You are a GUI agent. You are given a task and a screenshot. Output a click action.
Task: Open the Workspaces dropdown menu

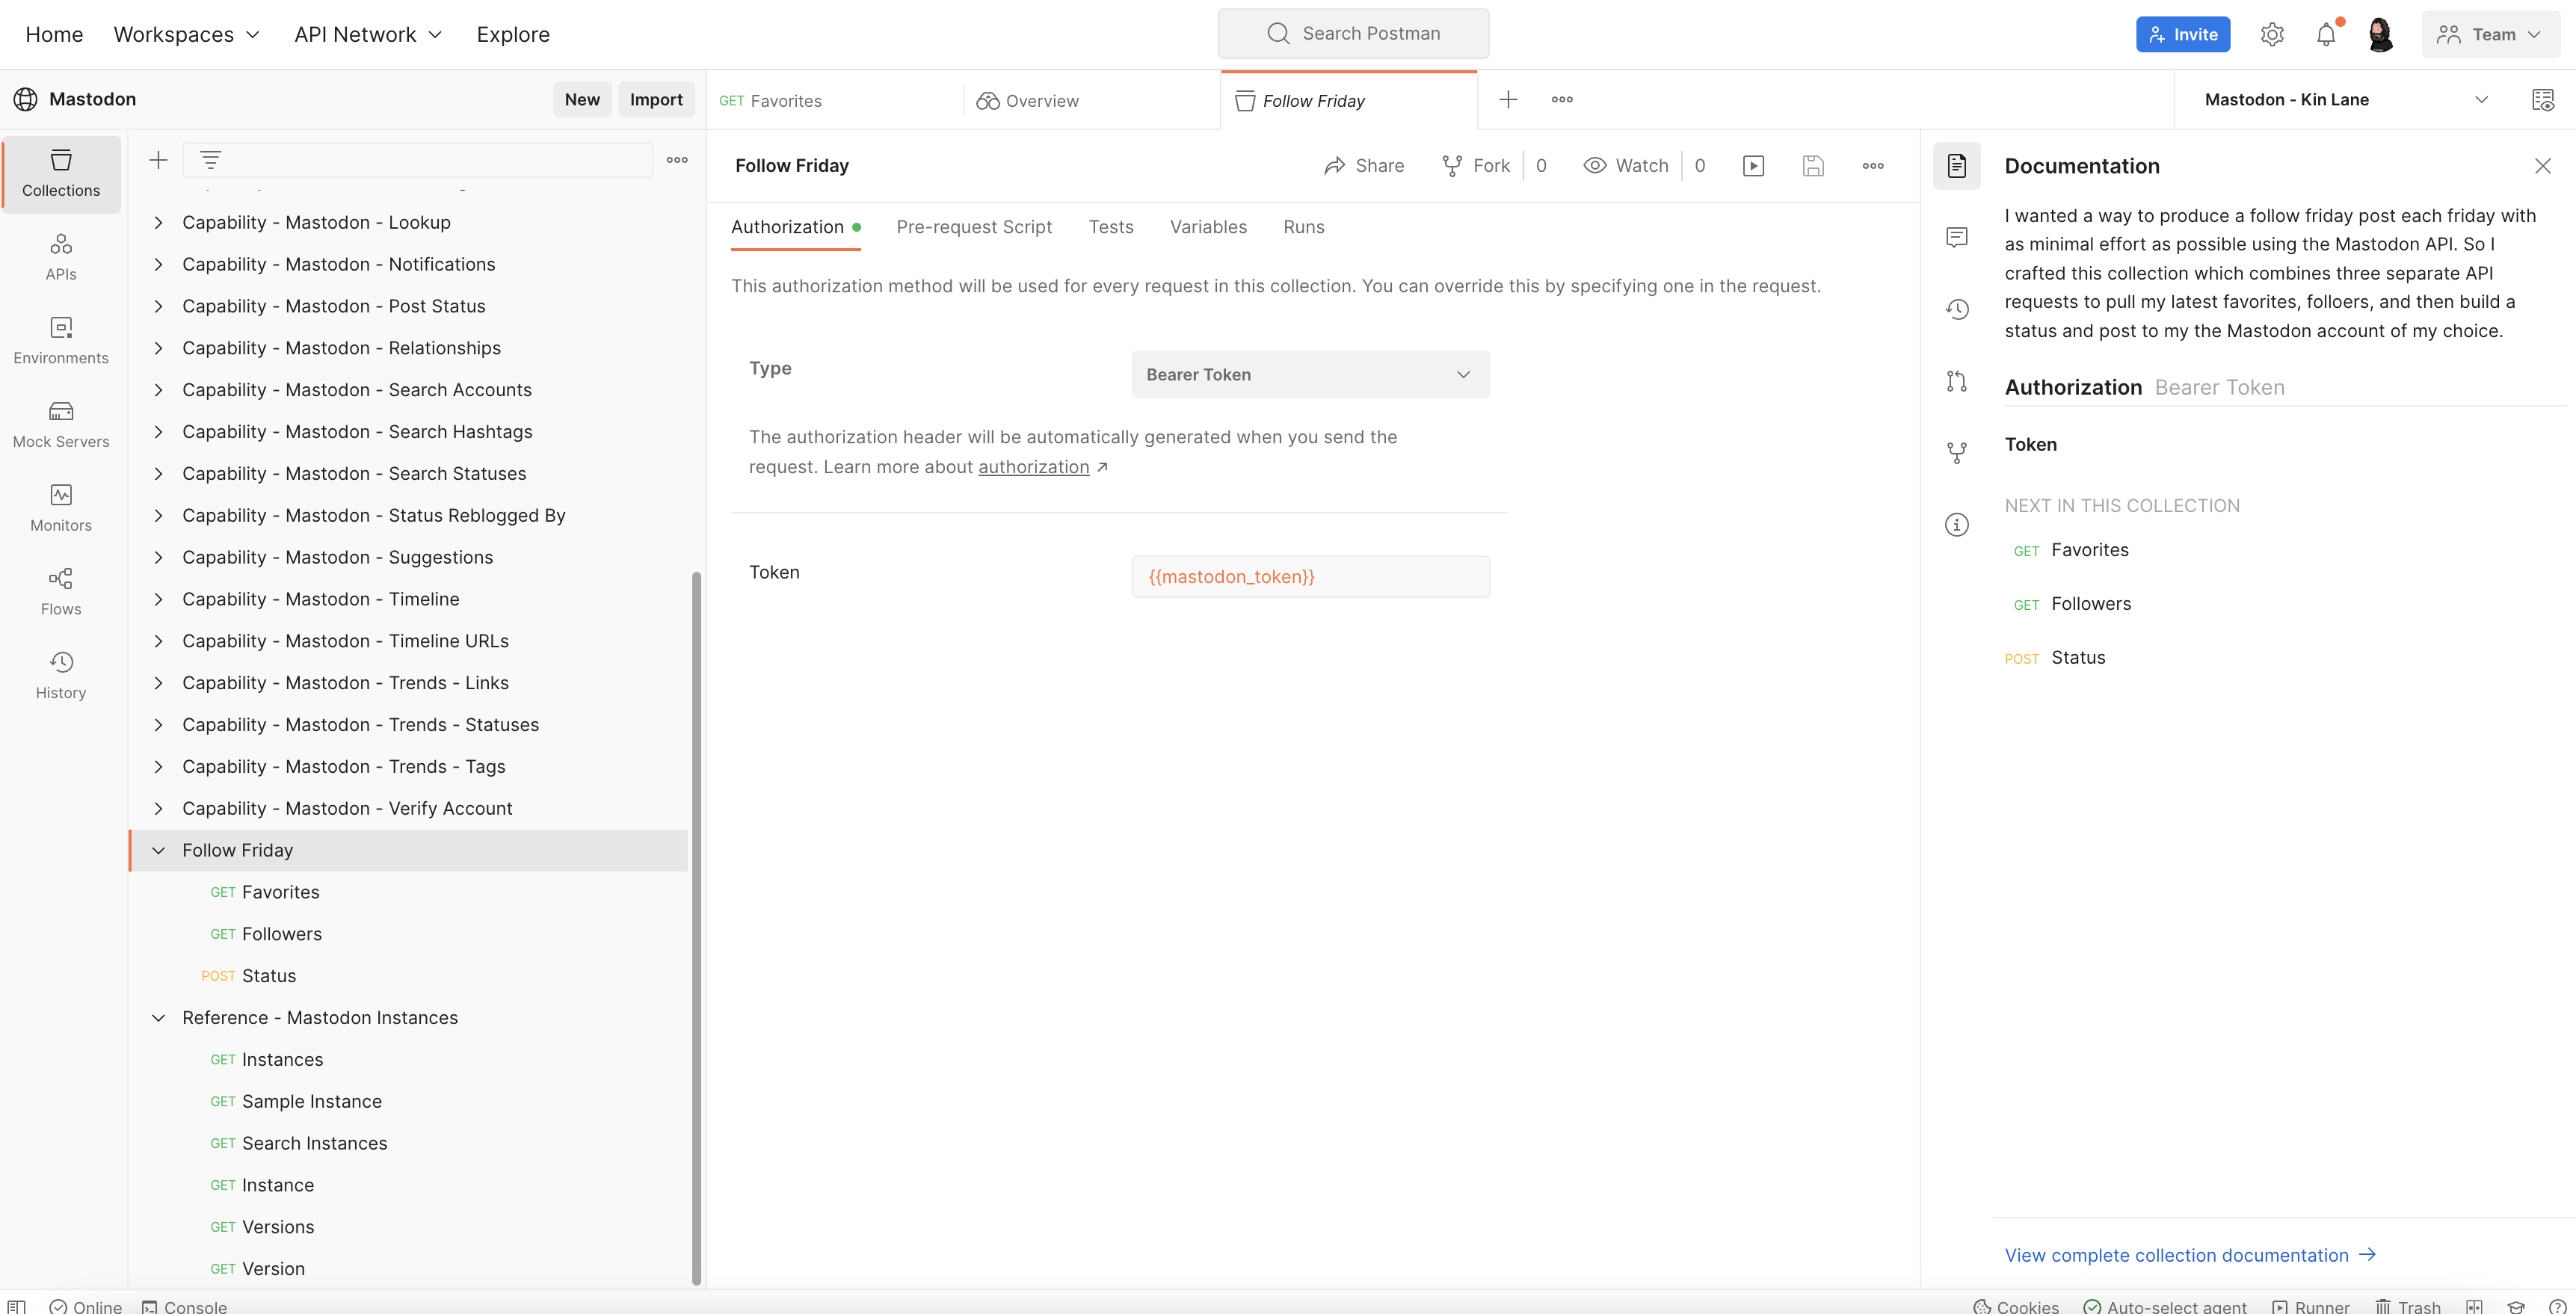(x=186, y=34)
